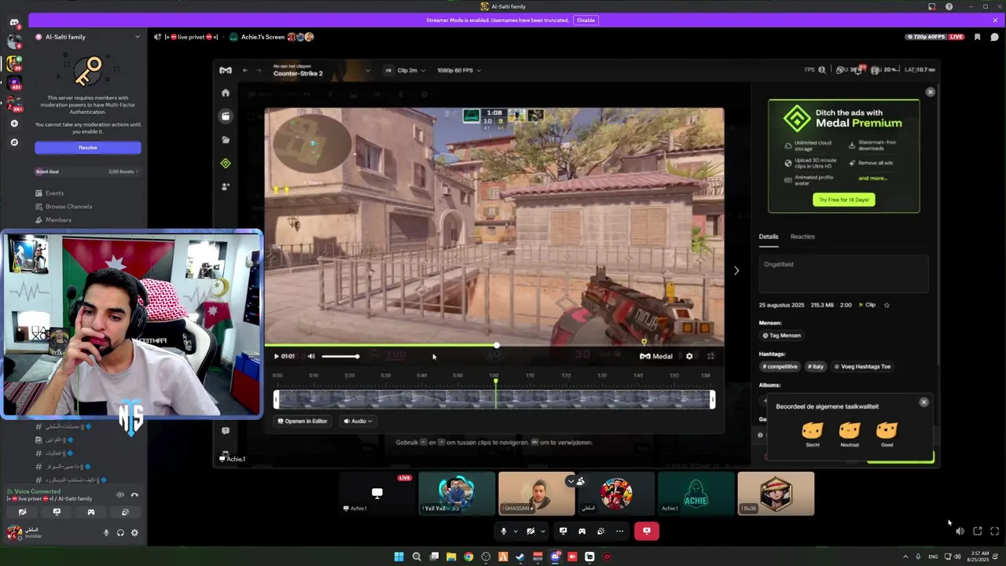The height and width of the screenshot is (566, 1006).
Task: Open the green Medal Premium diamond icon
Action: (226, 164)
